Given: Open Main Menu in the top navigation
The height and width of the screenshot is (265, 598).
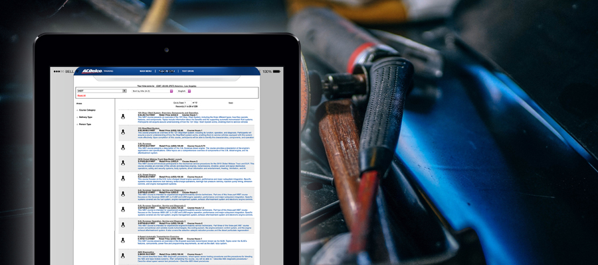Looking at the screenshot, I should 146,71.
